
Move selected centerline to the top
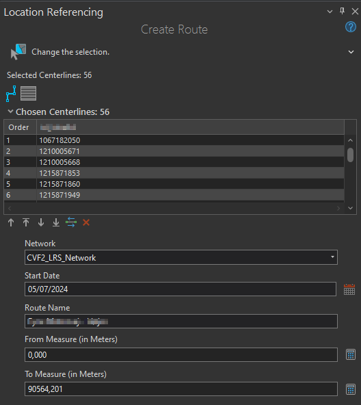click(x=26, y=222)
